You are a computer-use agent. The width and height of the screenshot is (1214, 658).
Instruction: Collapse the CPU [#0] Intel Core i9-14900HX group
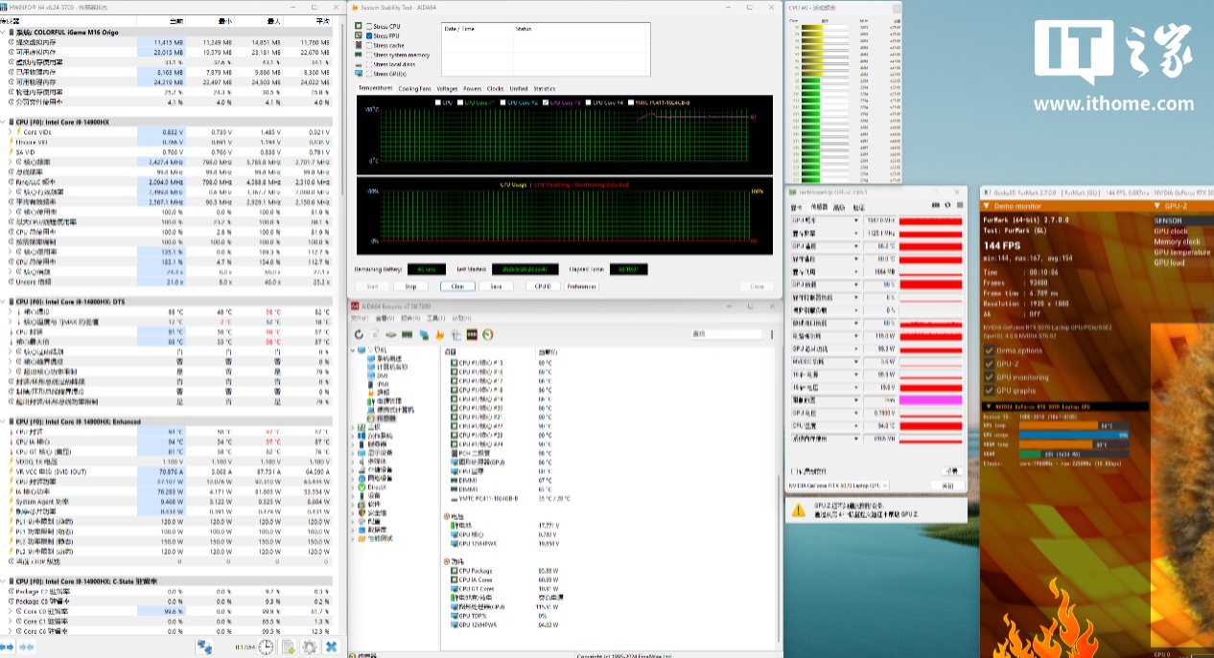pyautogui.click(x=5, y=123)
